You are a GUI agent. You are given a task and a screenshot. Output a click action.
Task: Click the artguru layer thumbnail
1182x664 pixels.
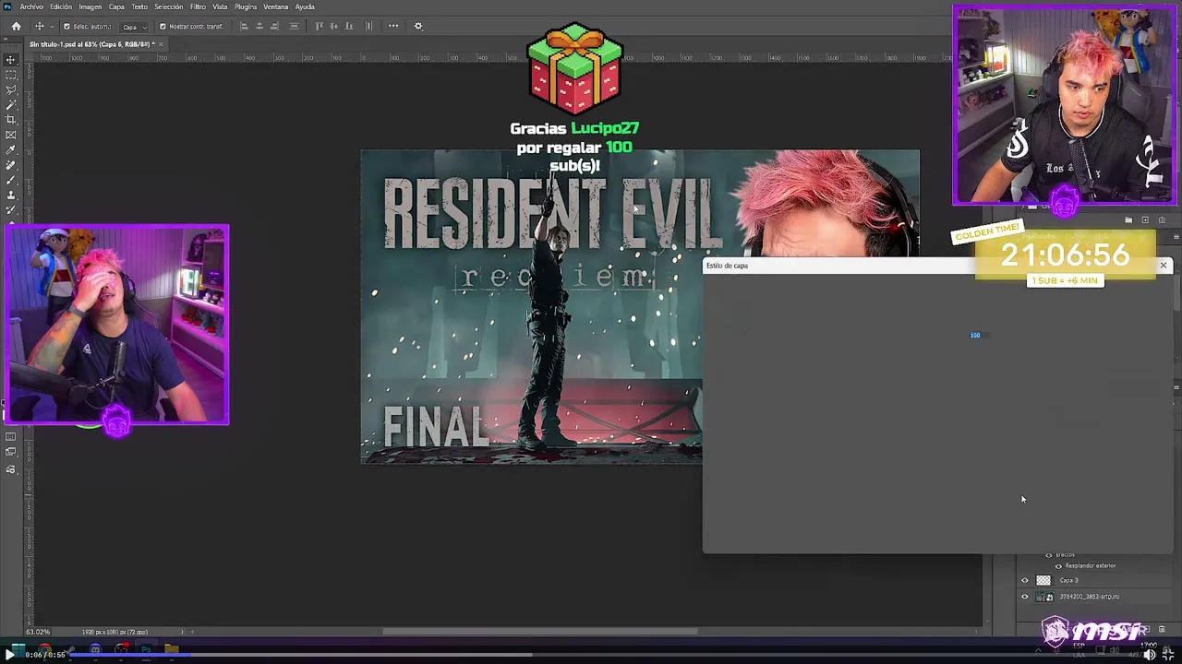point(1043,597)
